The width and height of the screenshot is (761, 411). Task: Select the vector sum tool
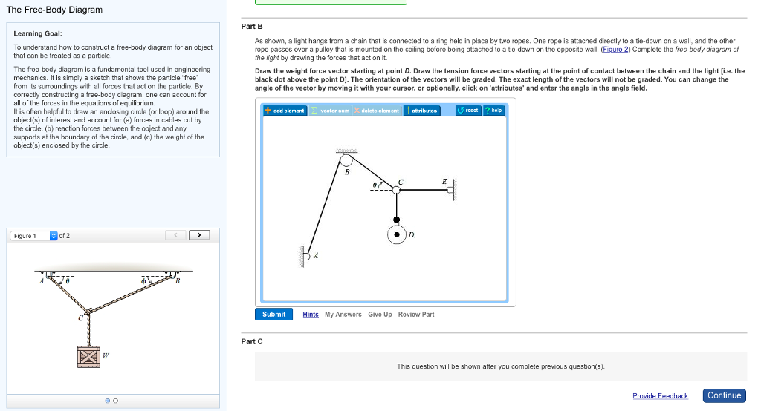329,111
